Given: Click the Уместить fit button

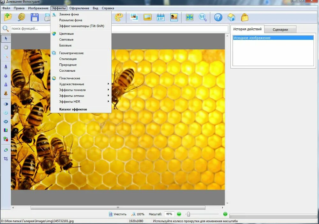Looking at the screenshot, I should click(118, 214).
